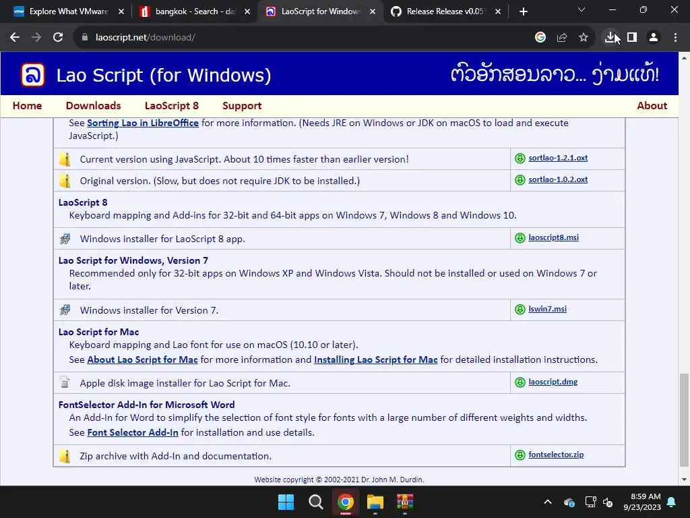Image resolution: width=690 pixels, height=518 pixels.
Task: Click the Google icon in address bar
Action: point(540,38)
